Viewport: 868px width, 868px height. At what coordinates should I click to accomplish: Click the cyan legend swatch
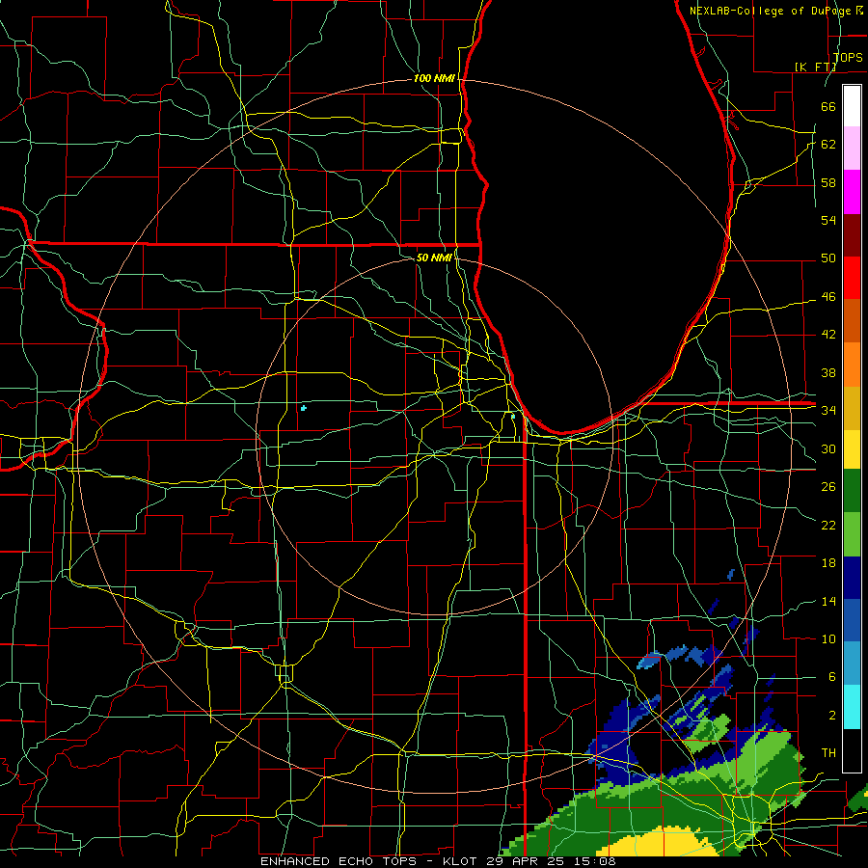[852, 707]
